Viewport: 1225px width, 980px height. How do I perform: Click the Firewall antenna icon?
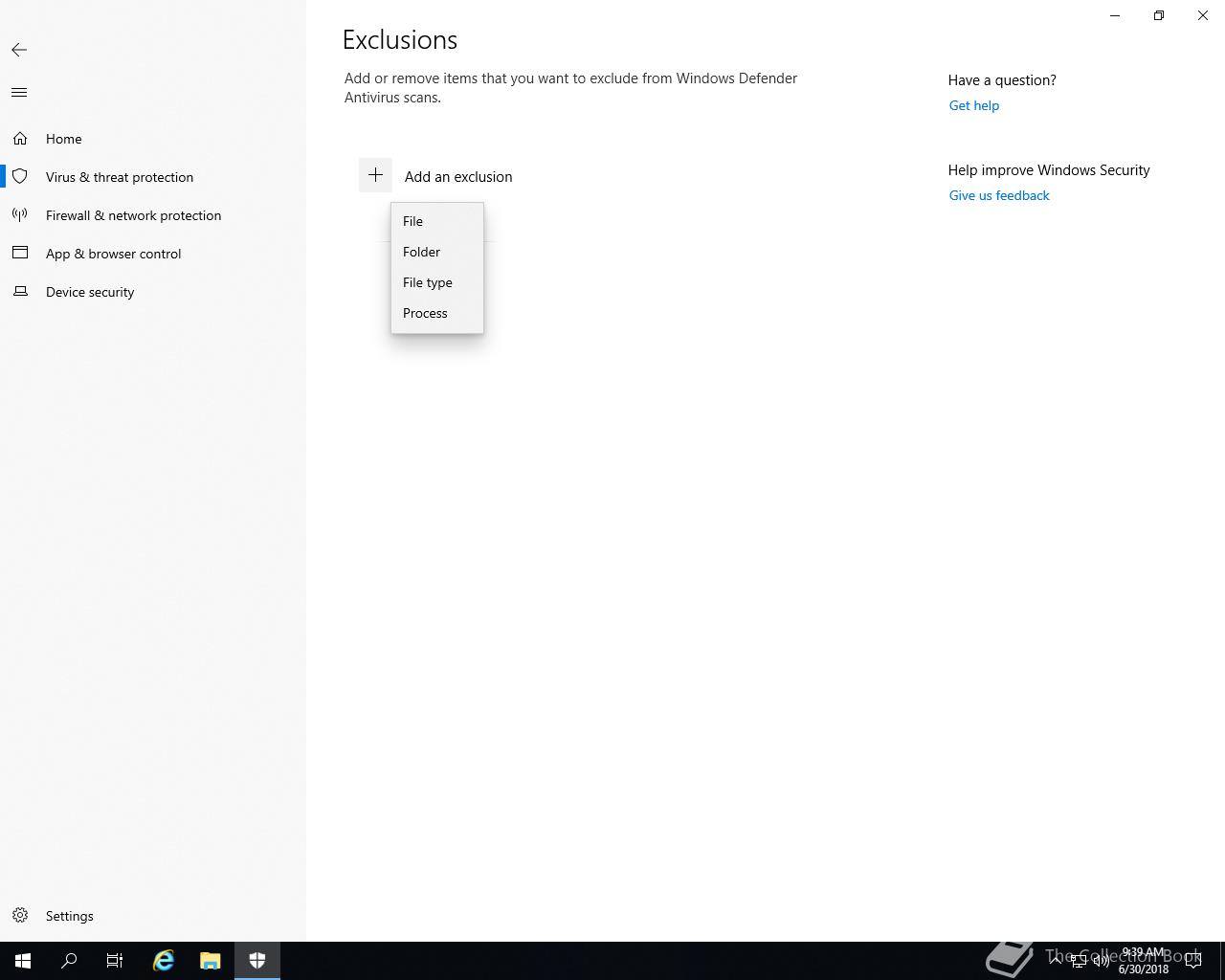20,215
